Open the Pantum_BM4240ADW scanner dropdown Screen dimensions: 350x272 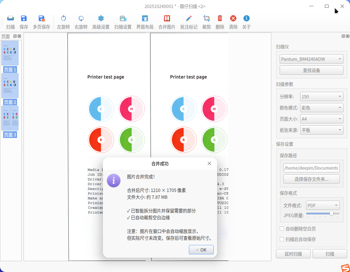pos(311,59)
